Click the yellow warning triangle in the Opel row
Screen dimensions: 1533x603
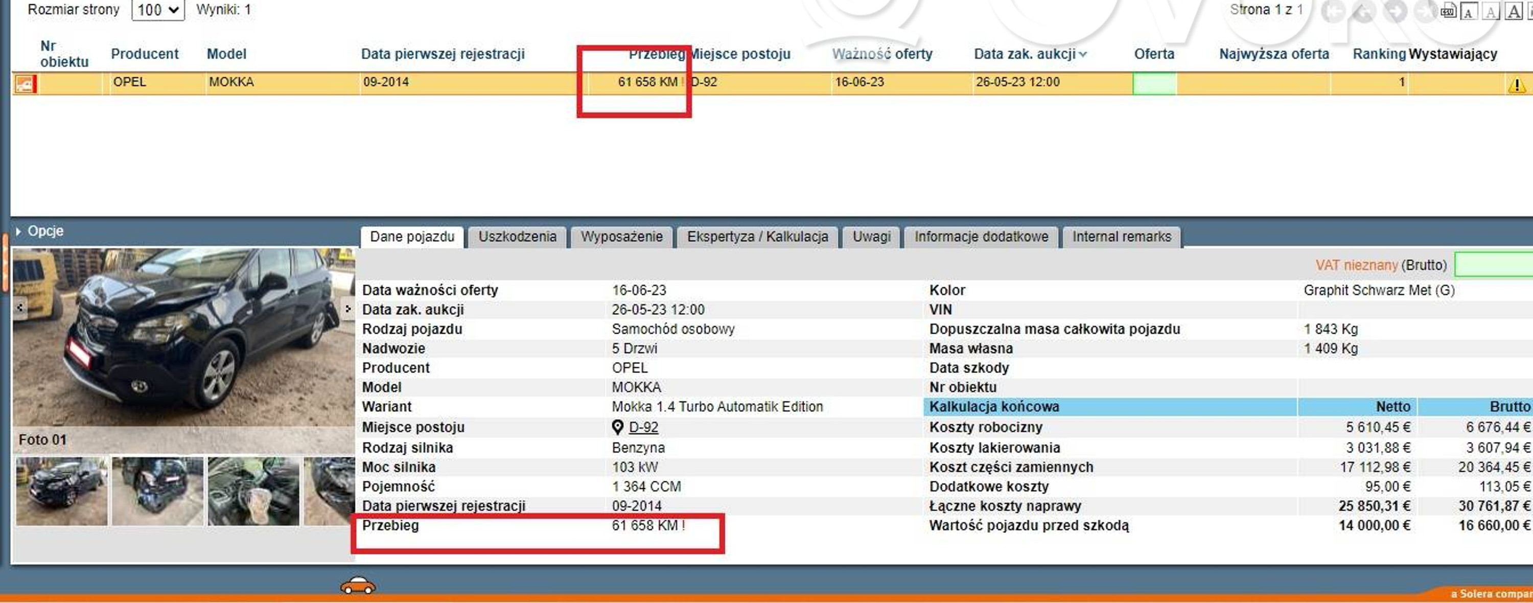(1517, 85)
